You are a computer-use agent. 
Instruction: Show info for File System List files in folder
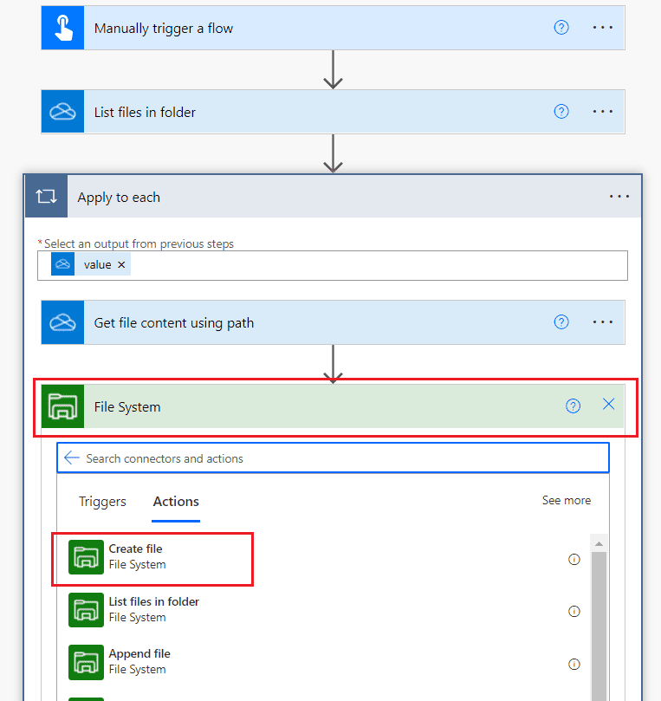click(x=574, y=611)
